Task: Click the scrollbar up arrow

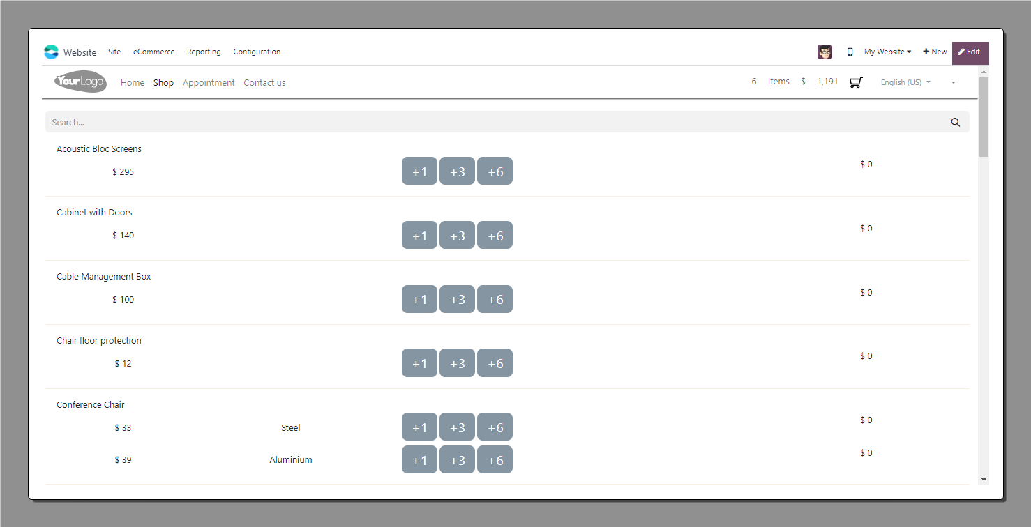Action: click(984, 71)
